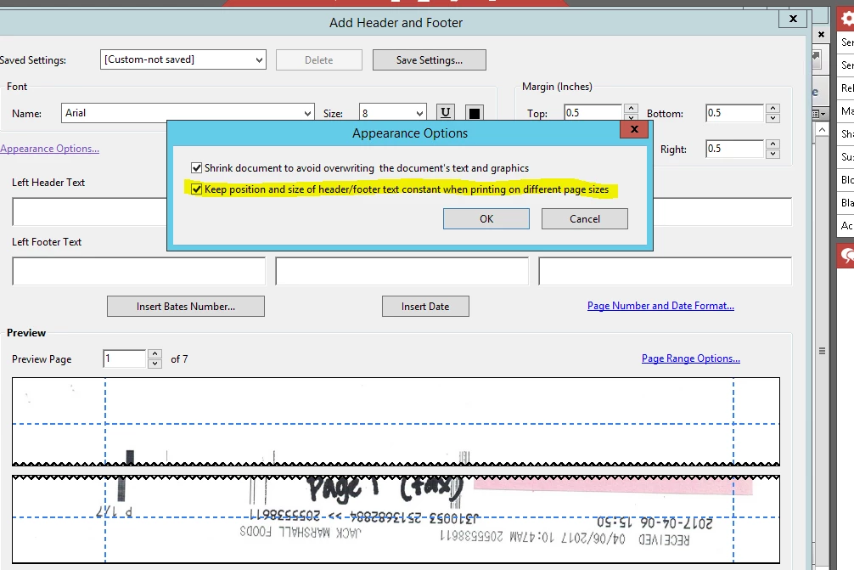Open the black font color swatch
This screenshot has height=570, width=854.
click(x=475, y=113)
